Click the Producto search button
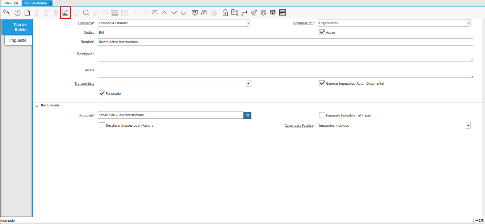This screenshot has height=224, width=485. click(247, 115)
